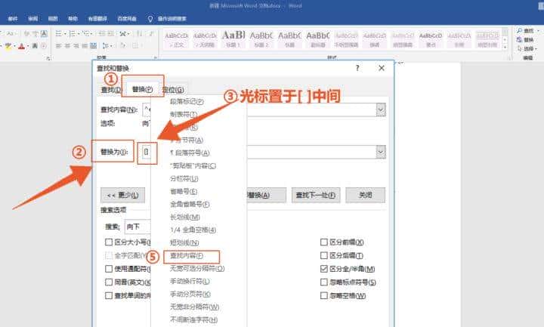Screen dimensions: 544x327
Task: Click the 全部替换(A) button
Action: (x=266, y=196)
